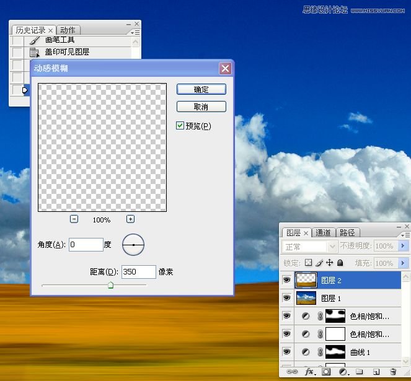Screen dimensions: 411x381
Task: Switch to the 路径 tab
Action: [348, 232]
